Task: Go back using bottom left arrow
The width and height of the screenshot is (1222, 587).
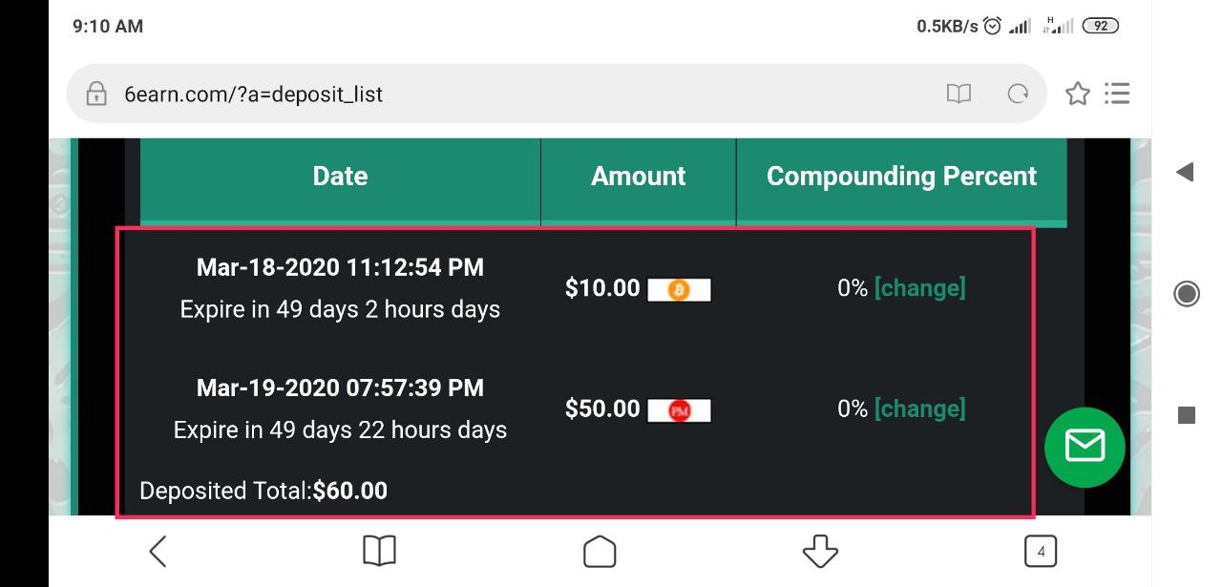Action: tap(158, 551)
